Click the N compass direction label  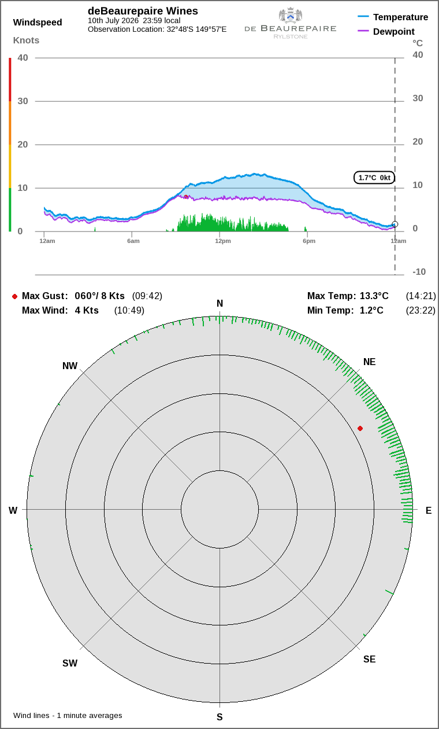coord(219,304)
